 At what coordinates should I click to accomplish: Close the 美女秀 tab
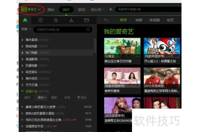click(103, 10)
